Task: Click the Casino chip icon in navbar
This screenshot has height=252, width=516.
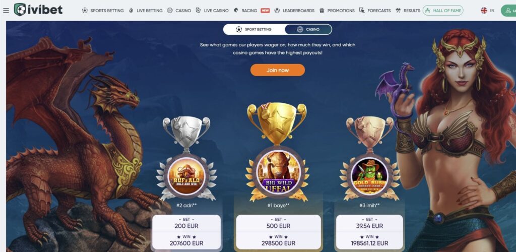Action: coord(170,11)
